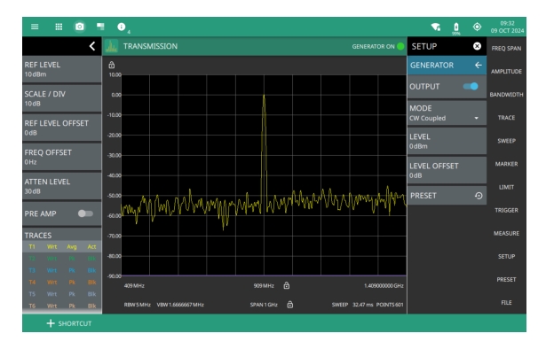
Task: Click the span lock icon
Action: (x=289, y=305)
